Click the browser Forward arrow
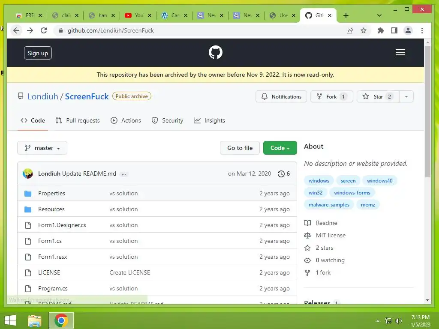The width and height of the screenshot is (439, 329). [x=30, y=30]
